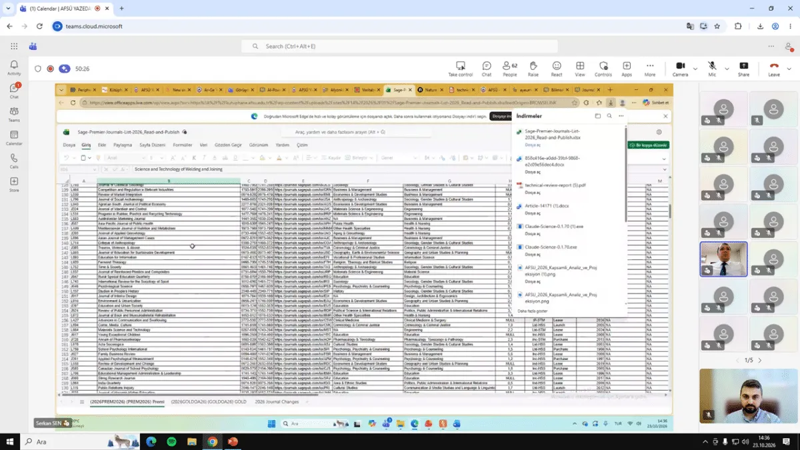
Task: Share your screen with the Share button
Action: coord(743,69)
